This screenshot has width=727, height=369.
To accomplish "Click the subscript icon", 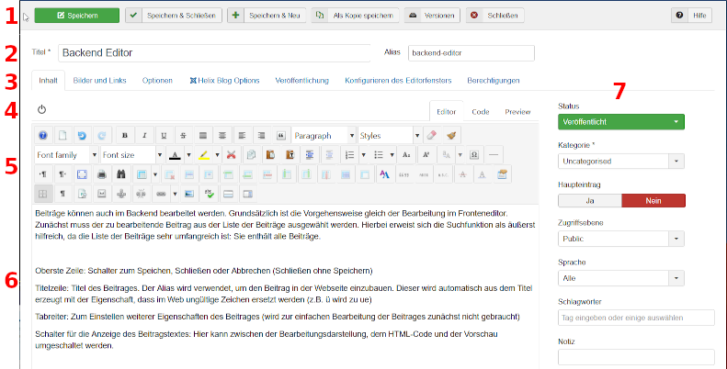I will tap(406, 155).
